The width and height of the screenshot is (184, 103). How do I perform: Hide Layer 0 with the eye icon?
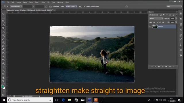tap(150, 27)
